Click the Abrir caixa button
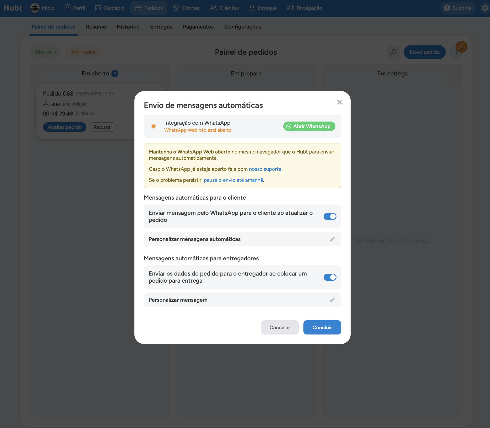The height and width of the screenshot is (428, 490). pyautogui.click(x=83, y=52)
